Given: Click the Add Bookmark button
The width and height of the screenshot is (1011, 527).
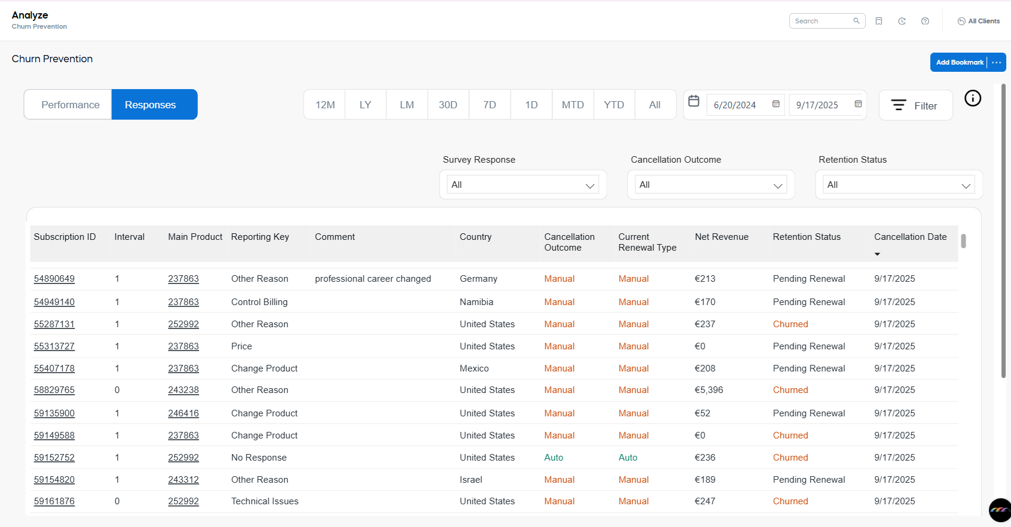Looking at the screenshot, I should (x=959, y=62).
